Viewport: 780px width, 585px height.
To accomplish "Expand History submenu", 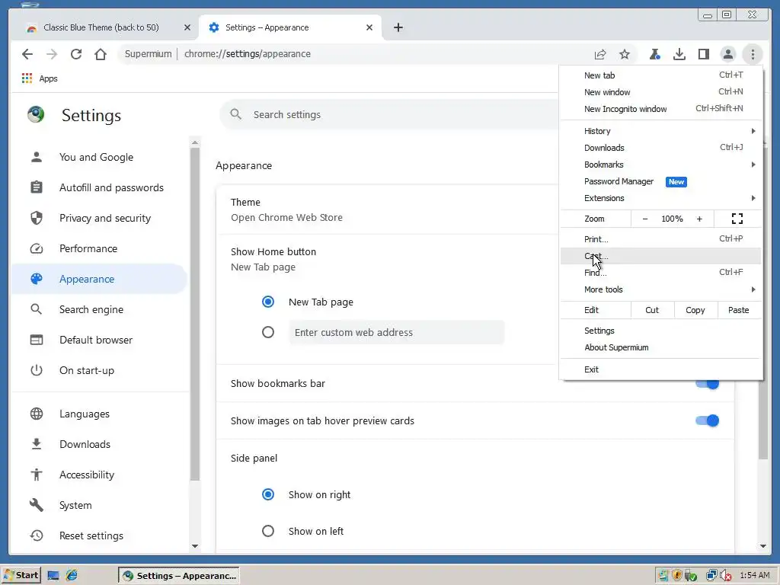I will [660, 131].
